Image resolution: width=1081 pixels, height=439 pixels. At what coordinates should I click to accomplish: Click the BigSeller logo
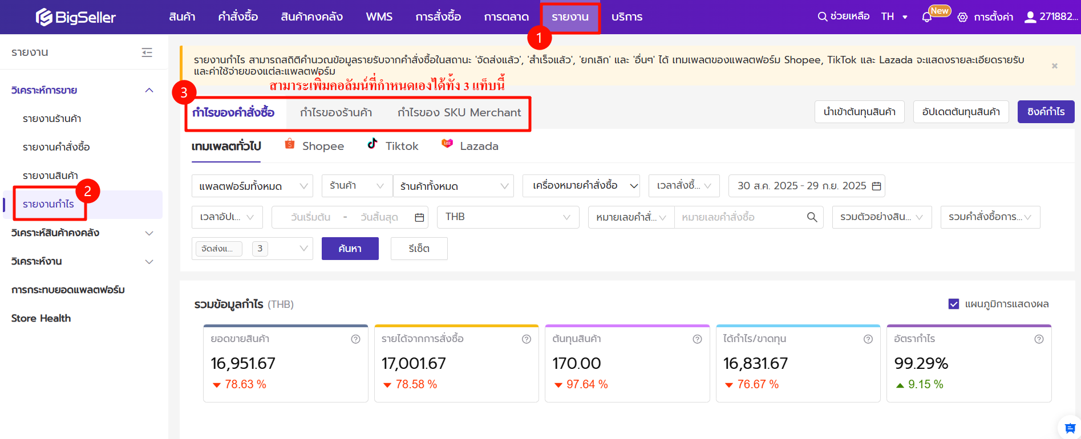[75, 17]
